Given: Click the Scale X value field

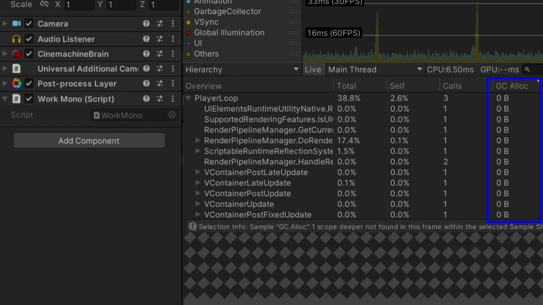Looking at the screenshot, I should [79, 5].
